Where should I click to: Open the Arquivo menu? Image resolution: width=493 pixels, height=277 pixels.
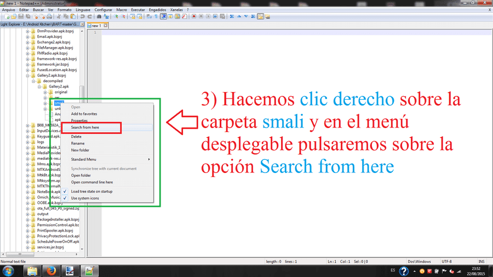[x=8, y=10]
